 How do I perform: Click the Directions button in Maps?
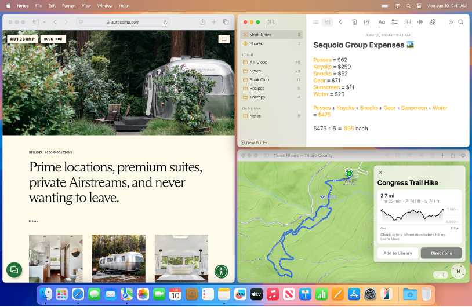[441, 253]
